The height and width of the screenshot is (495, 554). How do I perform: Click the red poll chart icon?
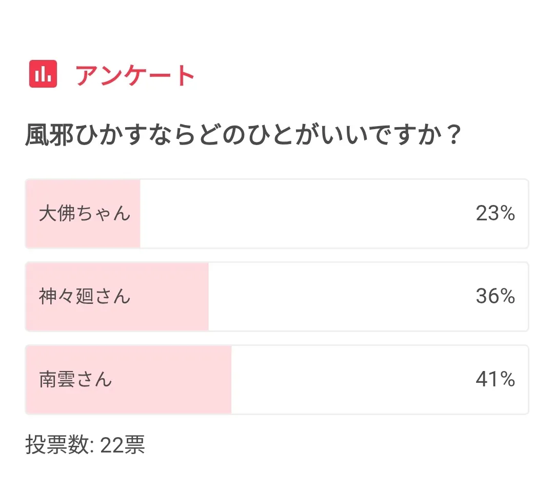point(43,74)
